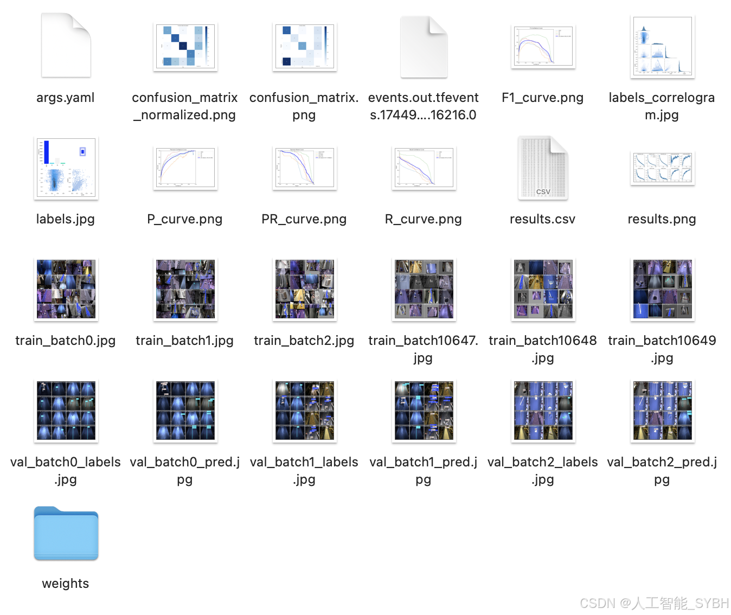Click the train_batch1.jpg file name
Screen dimensions: 731x615
pos(185,341)
